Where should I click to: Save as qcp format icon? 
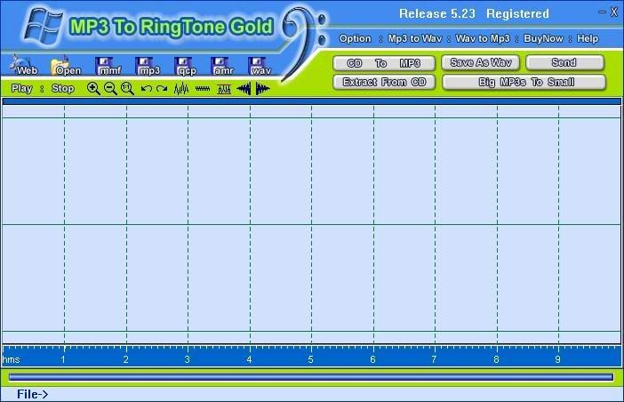click(x=187, y=66)
